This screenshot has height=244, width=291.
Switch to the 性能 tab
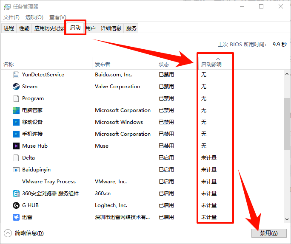coord(24,28)
